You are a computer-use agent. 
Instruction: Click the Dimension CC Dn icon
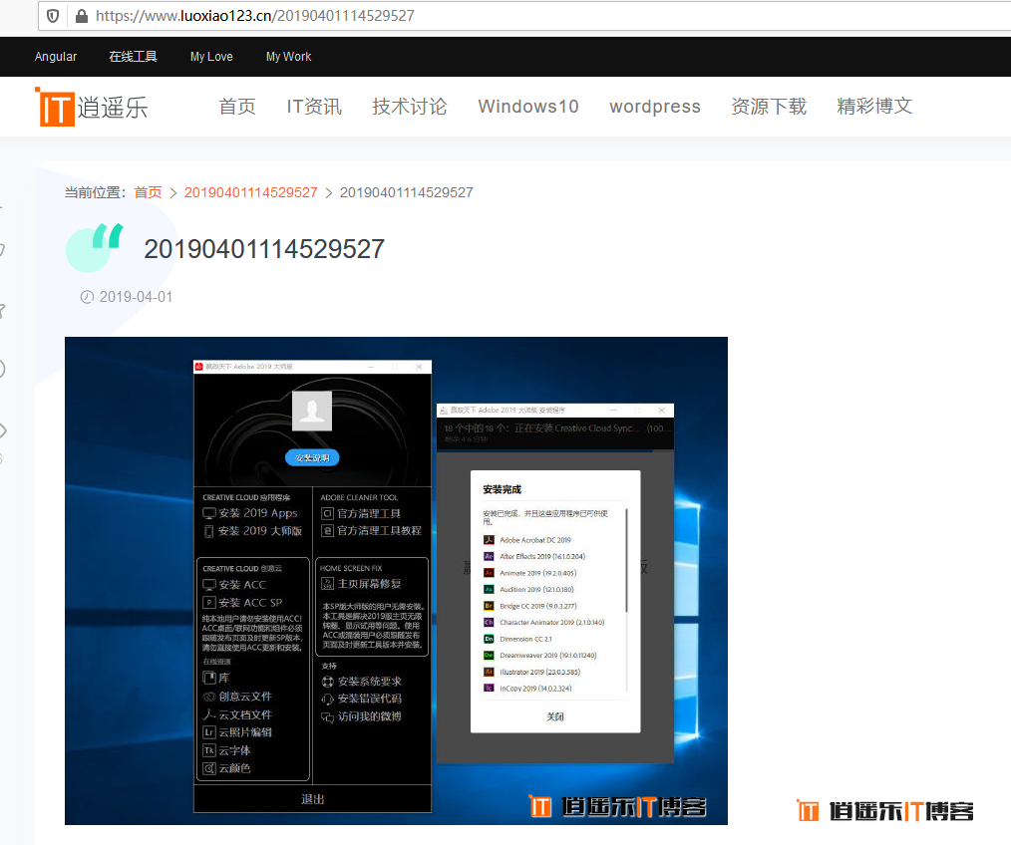[x=489, y=639]
